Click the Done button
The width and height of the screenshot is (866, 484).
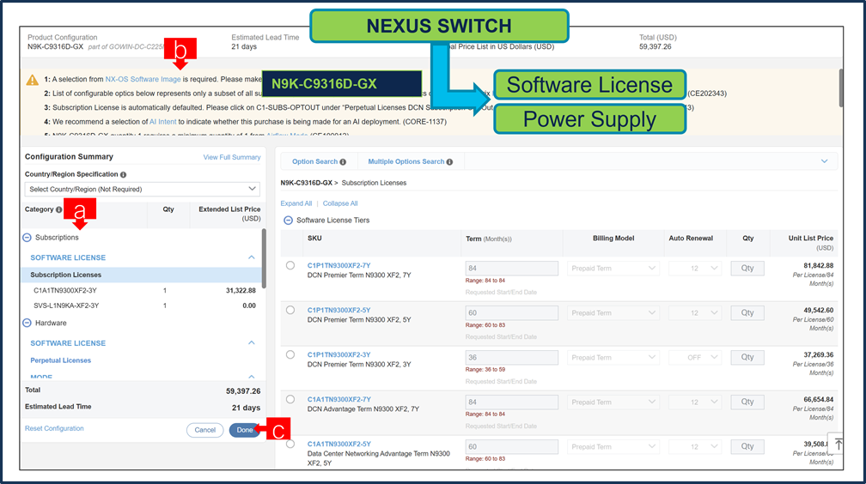pyautogui.click(x=245, y=430)
